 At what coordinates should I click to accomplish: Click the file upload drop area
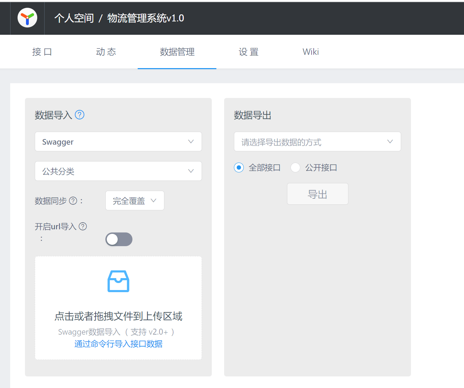pyautogui.click(x=118, y=308)
